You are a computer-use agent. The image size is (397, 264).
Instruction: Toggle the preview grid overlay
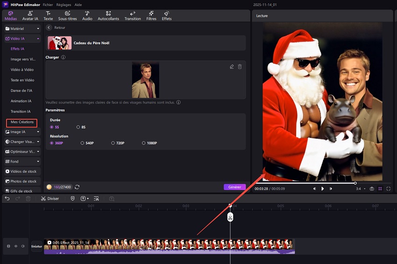[x=380, y=189]
